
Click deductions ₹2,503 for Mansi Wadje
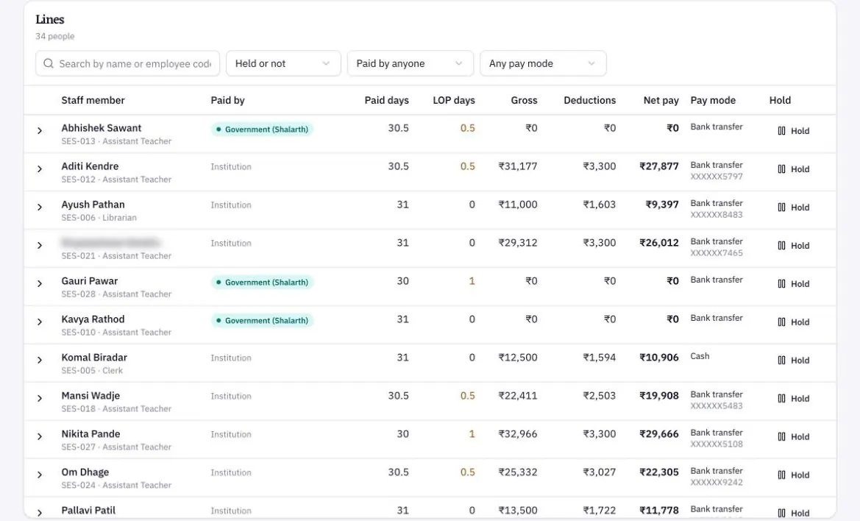(x=599, y=395)
